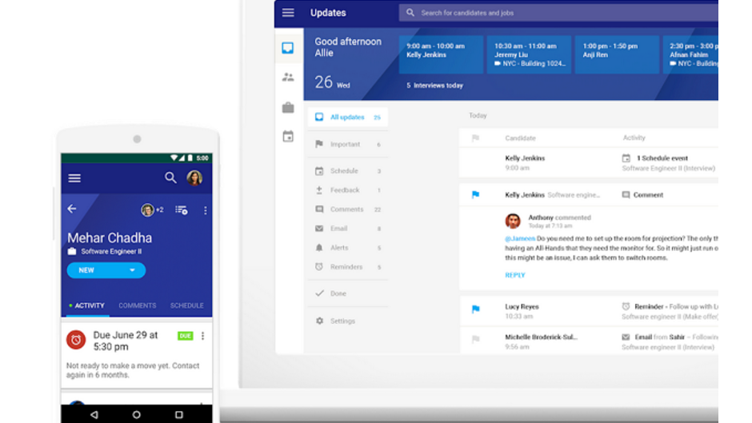The height and width of the screenshot is (423, 752).
Task: Open the Alerts filter
Action: pos(348,248)
